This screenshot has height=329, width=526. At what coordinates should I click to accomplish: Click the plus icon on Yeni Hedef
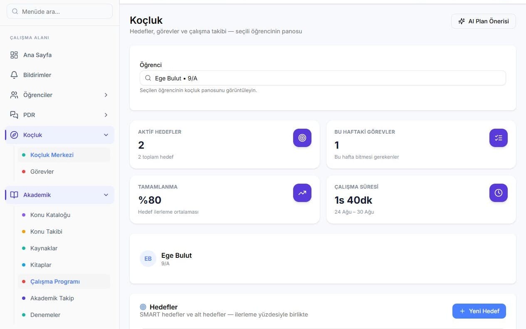pos(462,311)
